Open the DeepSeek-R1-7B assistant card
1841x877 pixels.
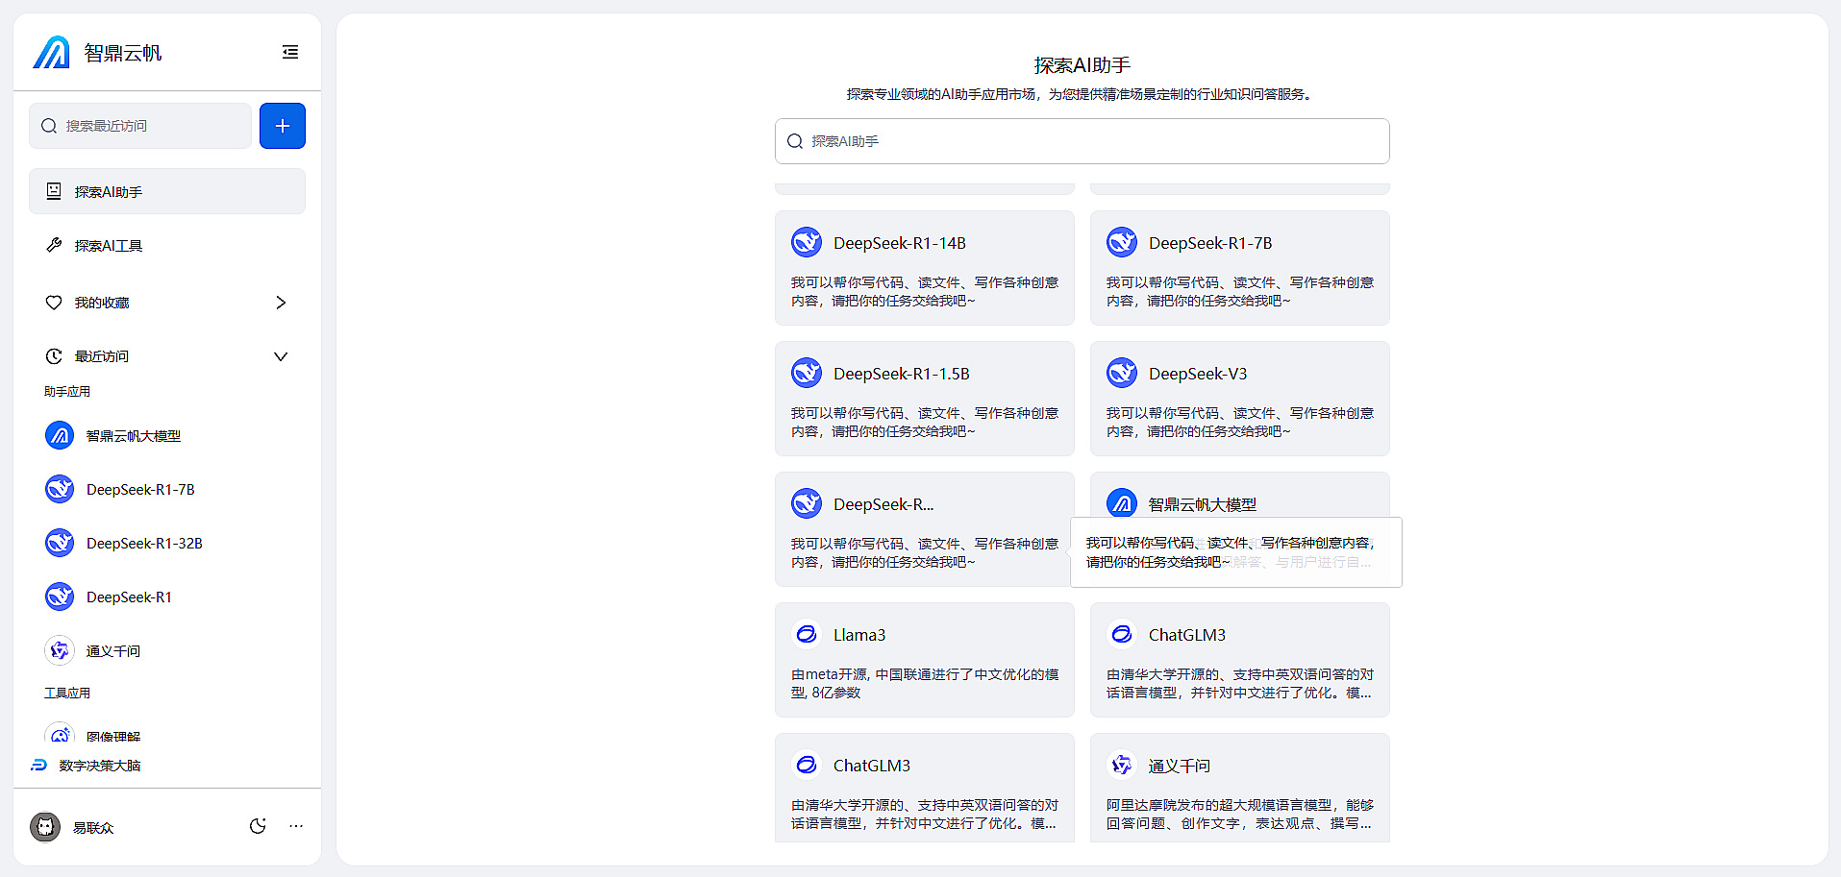point(1240,268)
